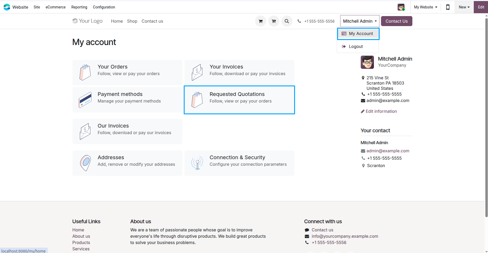Open the My Website dropdown
The height and width of the screenshot is (253, 488).
coord(425,7)
